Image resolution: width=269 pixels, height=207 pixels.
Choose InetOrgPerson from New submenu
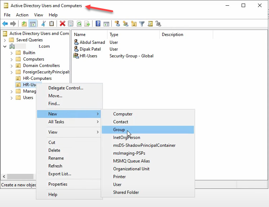tap(148, 138)
